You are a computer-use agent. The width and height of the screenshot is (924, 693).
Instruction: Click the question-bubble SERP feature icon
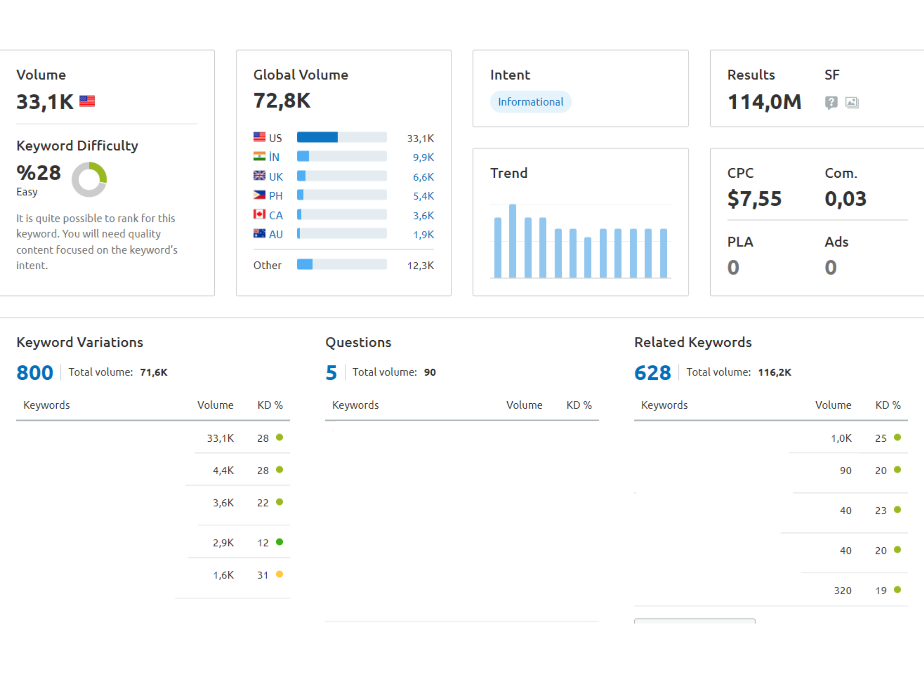pyautogui.click(x=831, y=102)
